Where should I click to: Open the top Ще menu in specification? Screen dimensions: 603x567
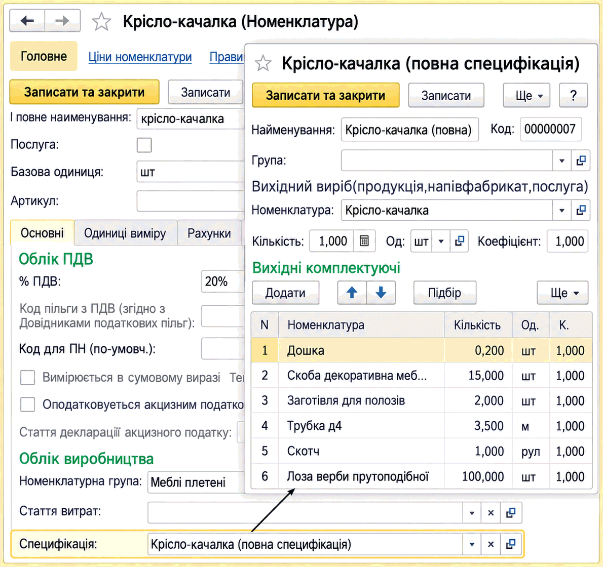click(x=526, y=95)
